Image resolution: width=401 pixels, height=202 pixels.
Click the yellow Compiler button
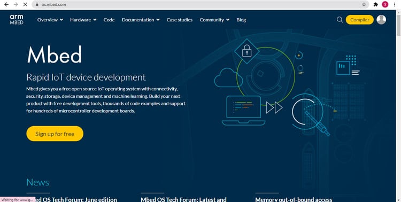pos(360,20)
